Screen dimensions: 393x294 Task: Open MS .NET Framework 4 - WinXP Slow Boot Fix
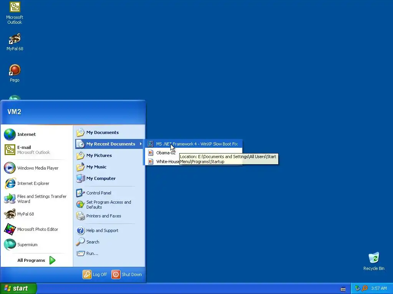[x=194, y=144]
